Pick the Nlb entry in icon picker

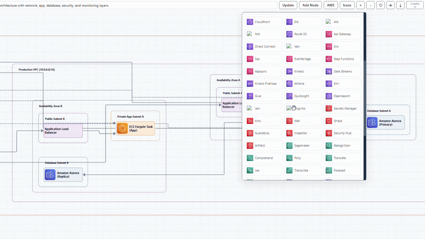point(263,34)
